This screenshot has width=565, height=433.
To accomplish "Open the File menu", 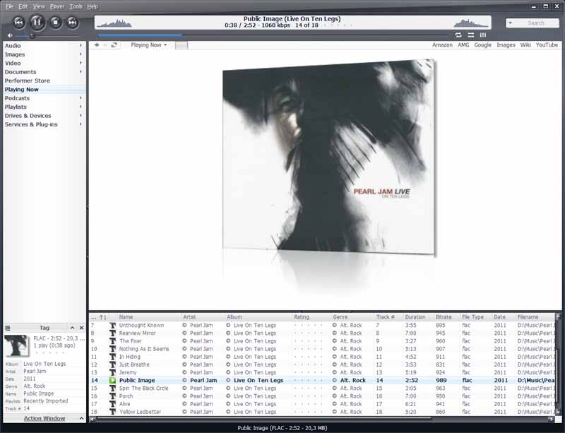I will [x=10, y=6].
